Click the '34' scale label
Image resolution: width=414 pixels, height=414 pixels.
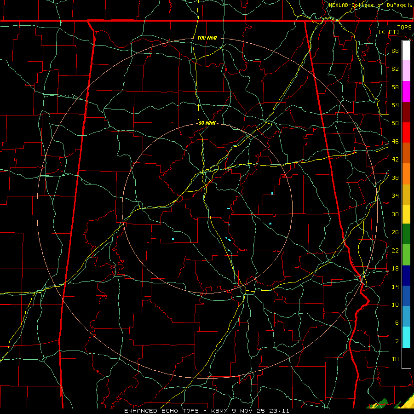pos(395,196)
